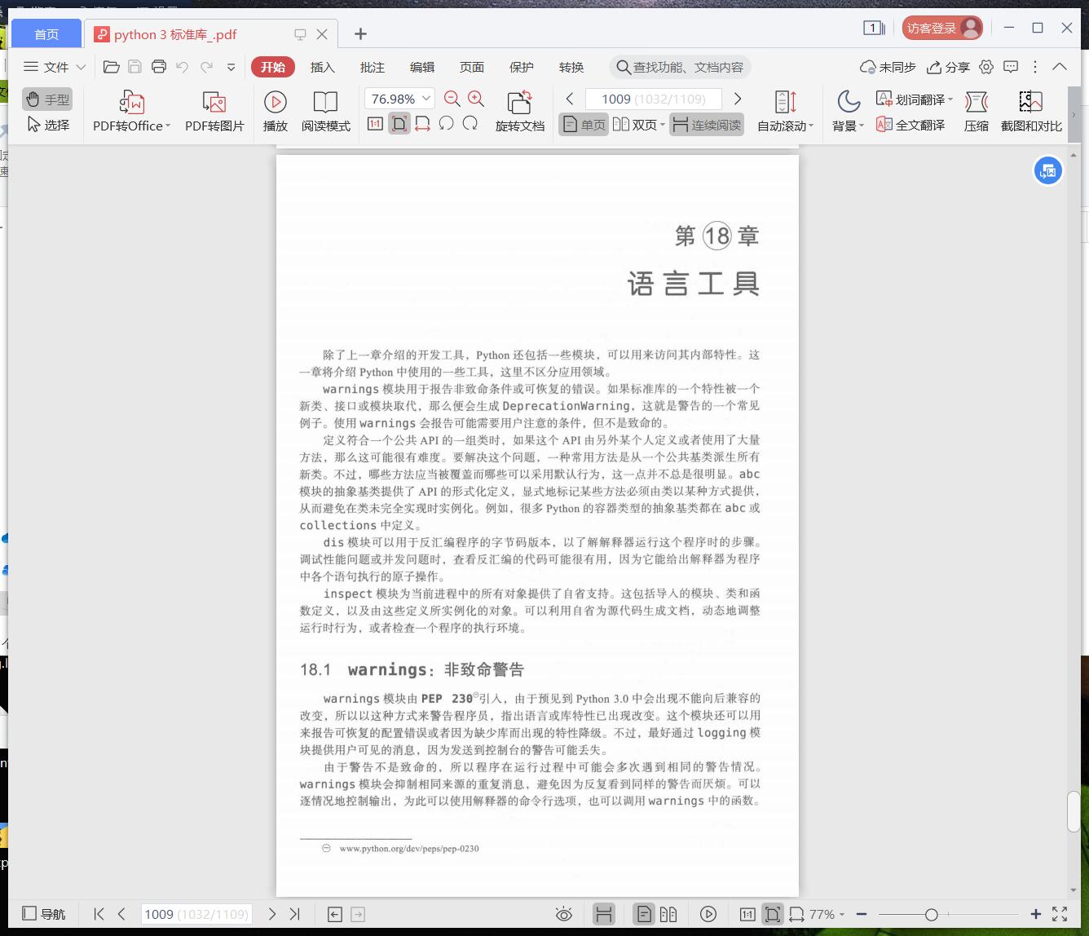Open 划词翻译 dropdown
This screenshot has width=1089, height=936.
[915, 99]
